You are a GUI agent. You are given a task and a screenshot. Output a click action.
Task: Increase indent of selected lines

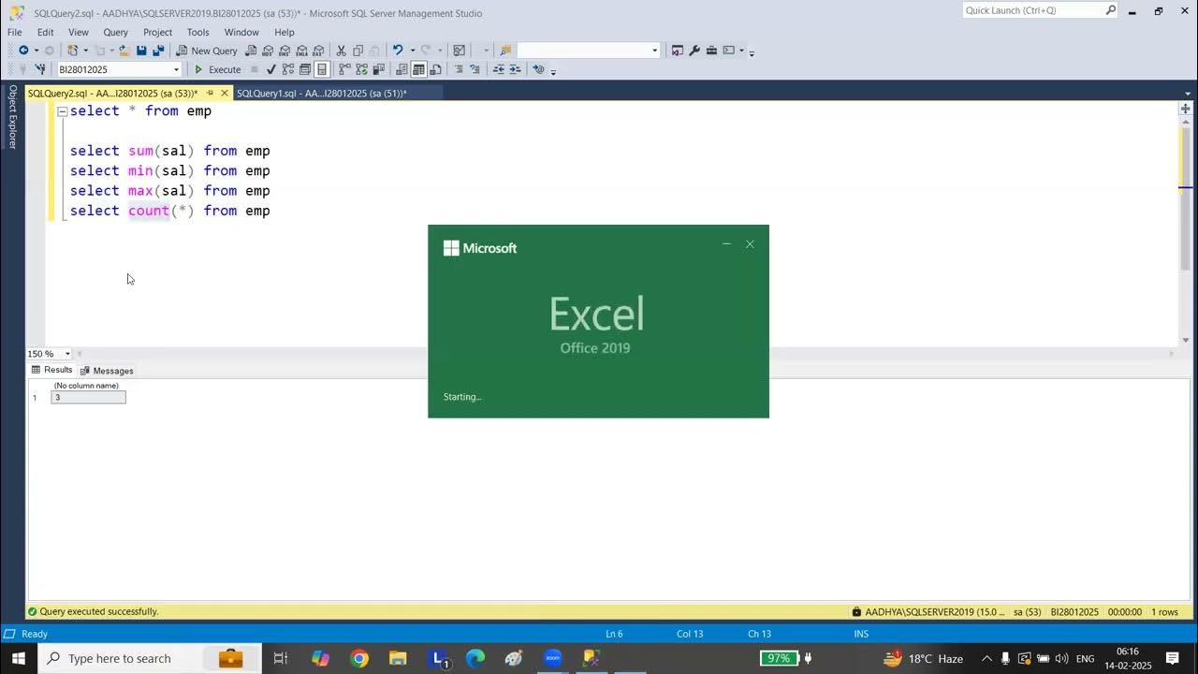click(x=515, y=69)
